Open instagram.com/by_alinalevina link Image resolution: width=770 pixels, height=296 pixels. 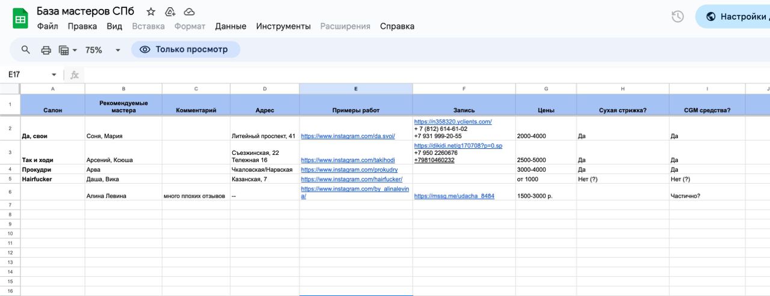click(355, 192)
